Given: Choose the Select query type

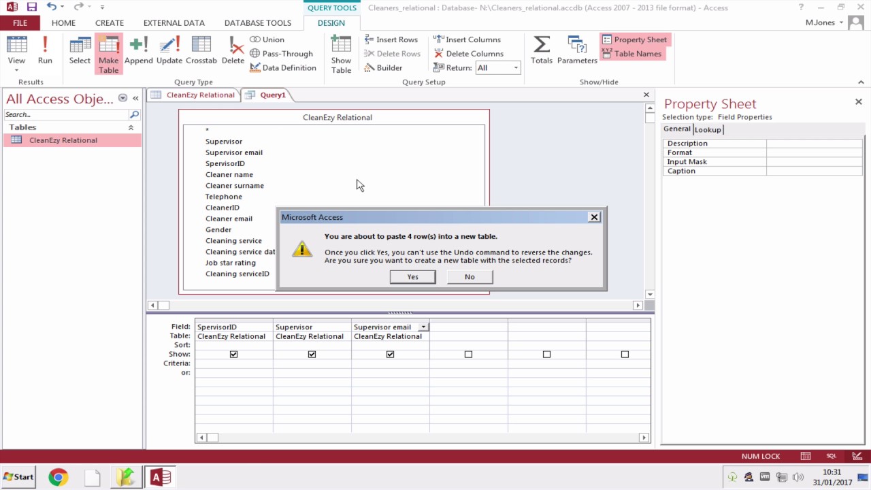Looking at the screenshot, I should click(80, 50).
